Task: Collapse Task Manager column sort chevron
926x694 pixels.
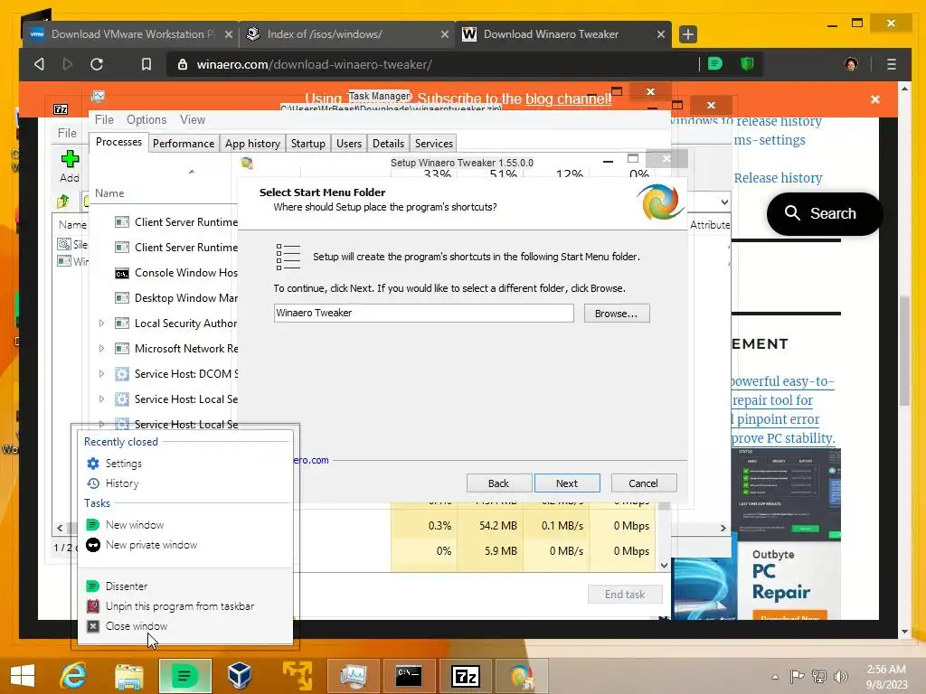Action: click(192, 172)
